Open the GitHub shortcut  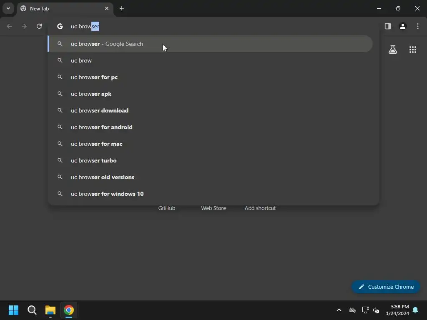point(167,208)
